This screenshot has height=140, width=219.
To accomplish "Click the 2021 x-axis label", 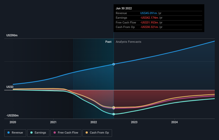I will tap(53, 122).
